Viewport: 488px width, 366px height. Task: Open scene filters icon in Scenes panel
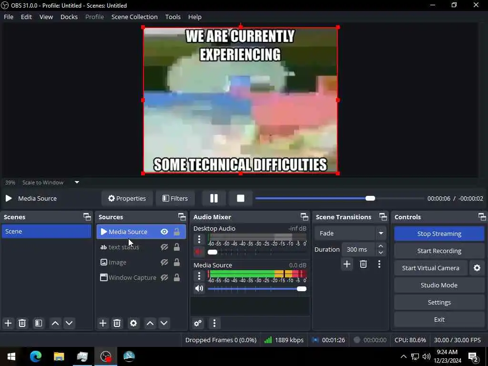click(39, 323)
